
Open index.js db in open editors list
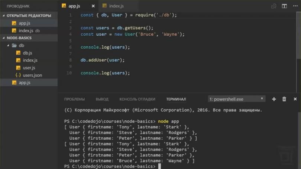29,30
